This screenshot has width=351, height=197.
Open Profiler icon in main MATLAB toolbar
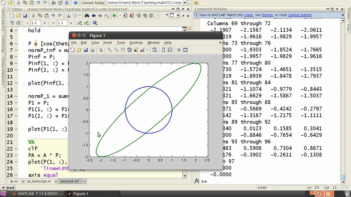coord(67,3)
